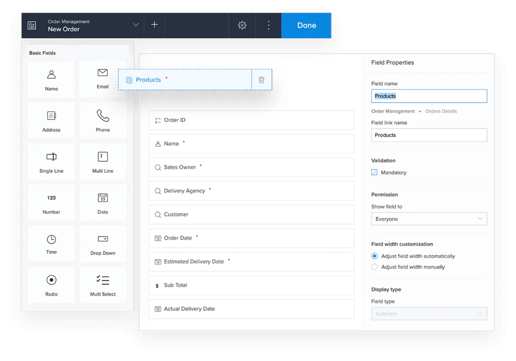Click the Order ID auto-number icon
Viewport: 516px width, 361px height.
[158, 120]
